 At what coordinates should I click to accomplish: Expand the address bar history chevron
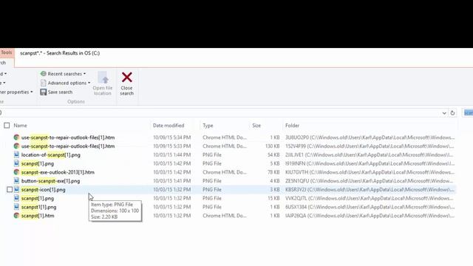[x=444, y=113]
